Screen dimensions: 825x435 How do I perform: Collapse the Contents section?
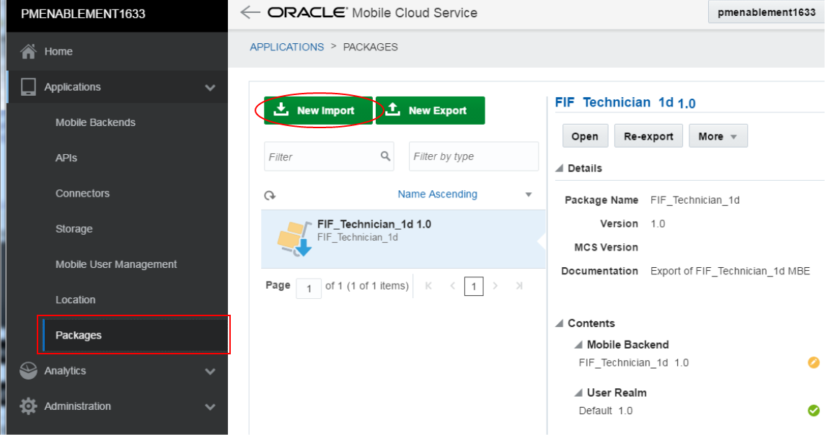pyautogui.click(x=560, y=323)
